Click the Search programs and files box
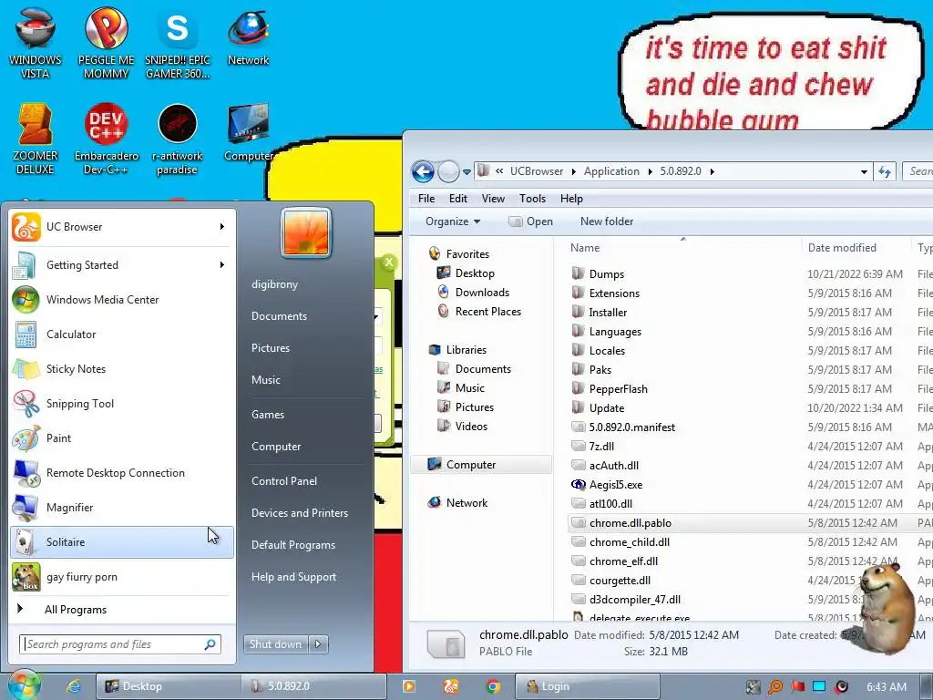Image resolution: width=933 pixels, height=700 pixels. 120,644
